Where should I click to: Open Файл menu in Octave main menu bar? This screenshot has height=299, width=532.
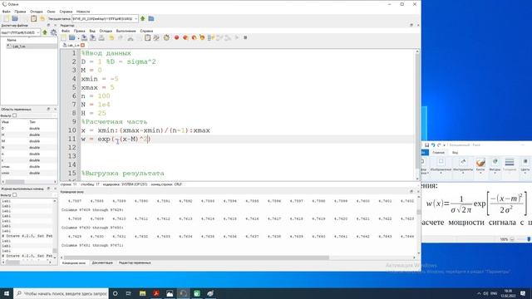7,12
